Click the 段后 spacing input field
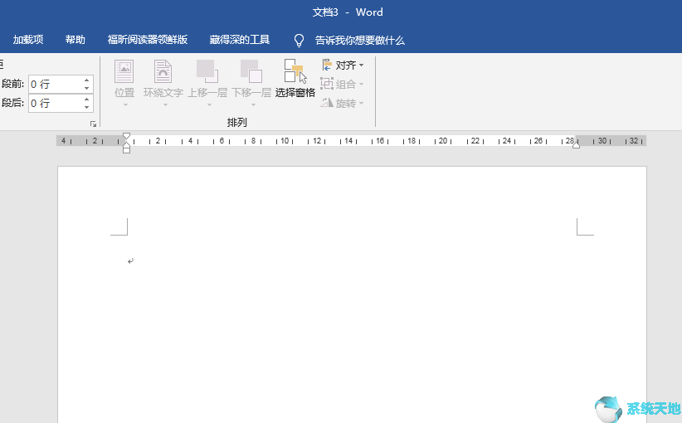 (x=55, y=104)
